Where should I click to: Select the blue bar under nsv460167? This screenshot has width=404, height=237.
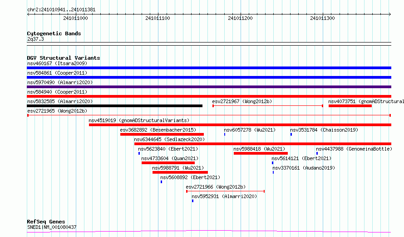209,68
